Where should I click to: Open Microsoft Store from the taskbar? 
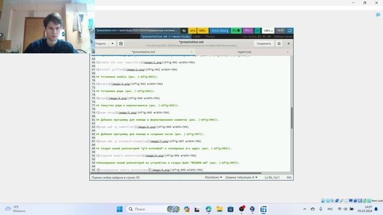coord(230,209)
